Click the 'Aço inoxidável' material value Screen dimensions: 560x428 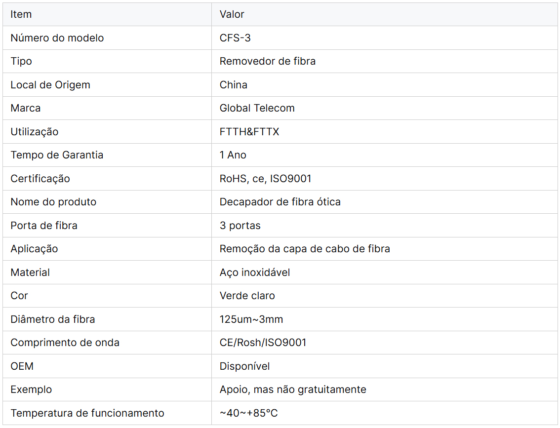[255, 272]
